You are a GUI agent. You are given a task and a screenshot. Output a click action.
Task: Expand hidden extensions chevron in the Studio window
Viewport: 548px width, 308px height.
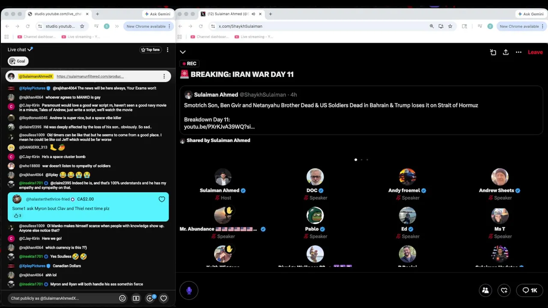pyautogui.click(x=117, y=26)
